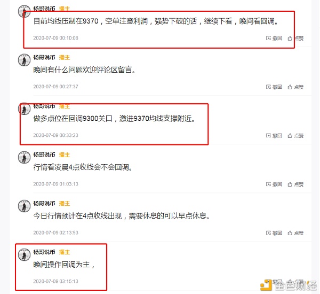Click 播主 badge on the 晚间操作回调 message
This screenshot has width=320, height=294.
pyautogui.click(x=65, y=252)
